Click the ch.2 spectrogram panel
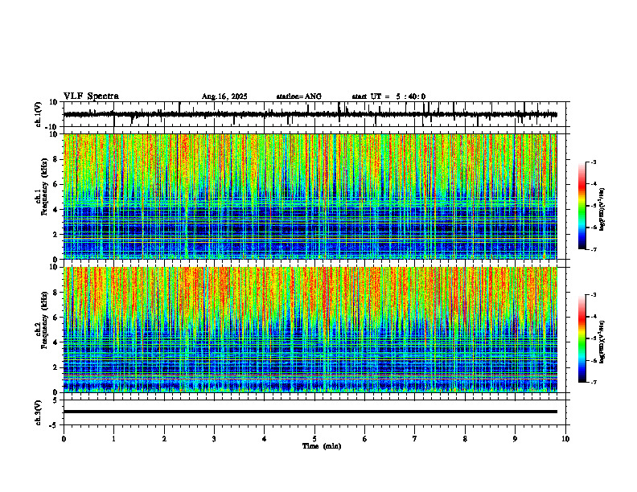This screenshot has width=637, height=492. [310, 330]
